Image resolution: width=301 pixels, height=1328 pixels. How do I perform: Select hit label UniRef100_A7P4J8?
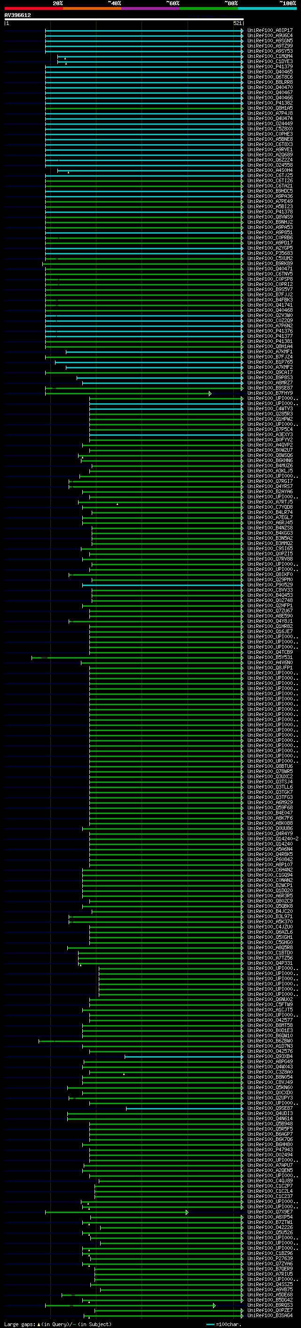coord(270,114)
